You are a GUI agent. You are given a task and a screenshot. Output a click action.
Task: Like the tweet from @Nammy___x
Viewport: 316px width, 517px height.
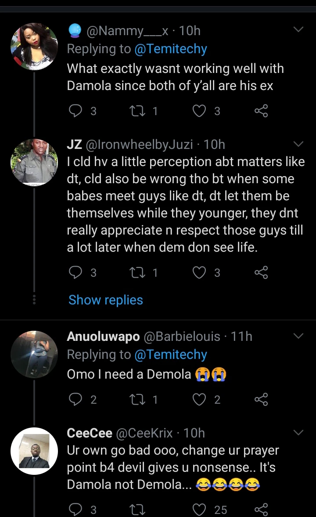pos(200,111)
